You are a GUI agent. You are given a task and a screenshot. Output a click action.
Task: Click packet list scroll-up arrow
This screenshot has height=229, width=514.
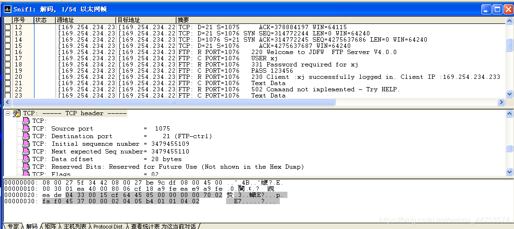click(x=509, y=20)
